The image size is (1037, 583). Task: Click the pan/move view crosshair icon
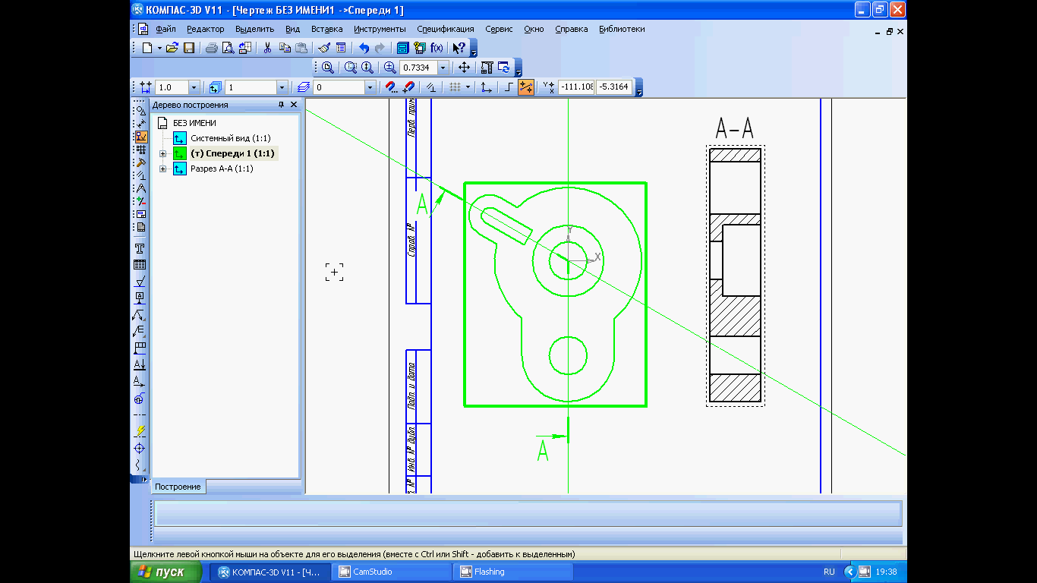tap(465, 68)
